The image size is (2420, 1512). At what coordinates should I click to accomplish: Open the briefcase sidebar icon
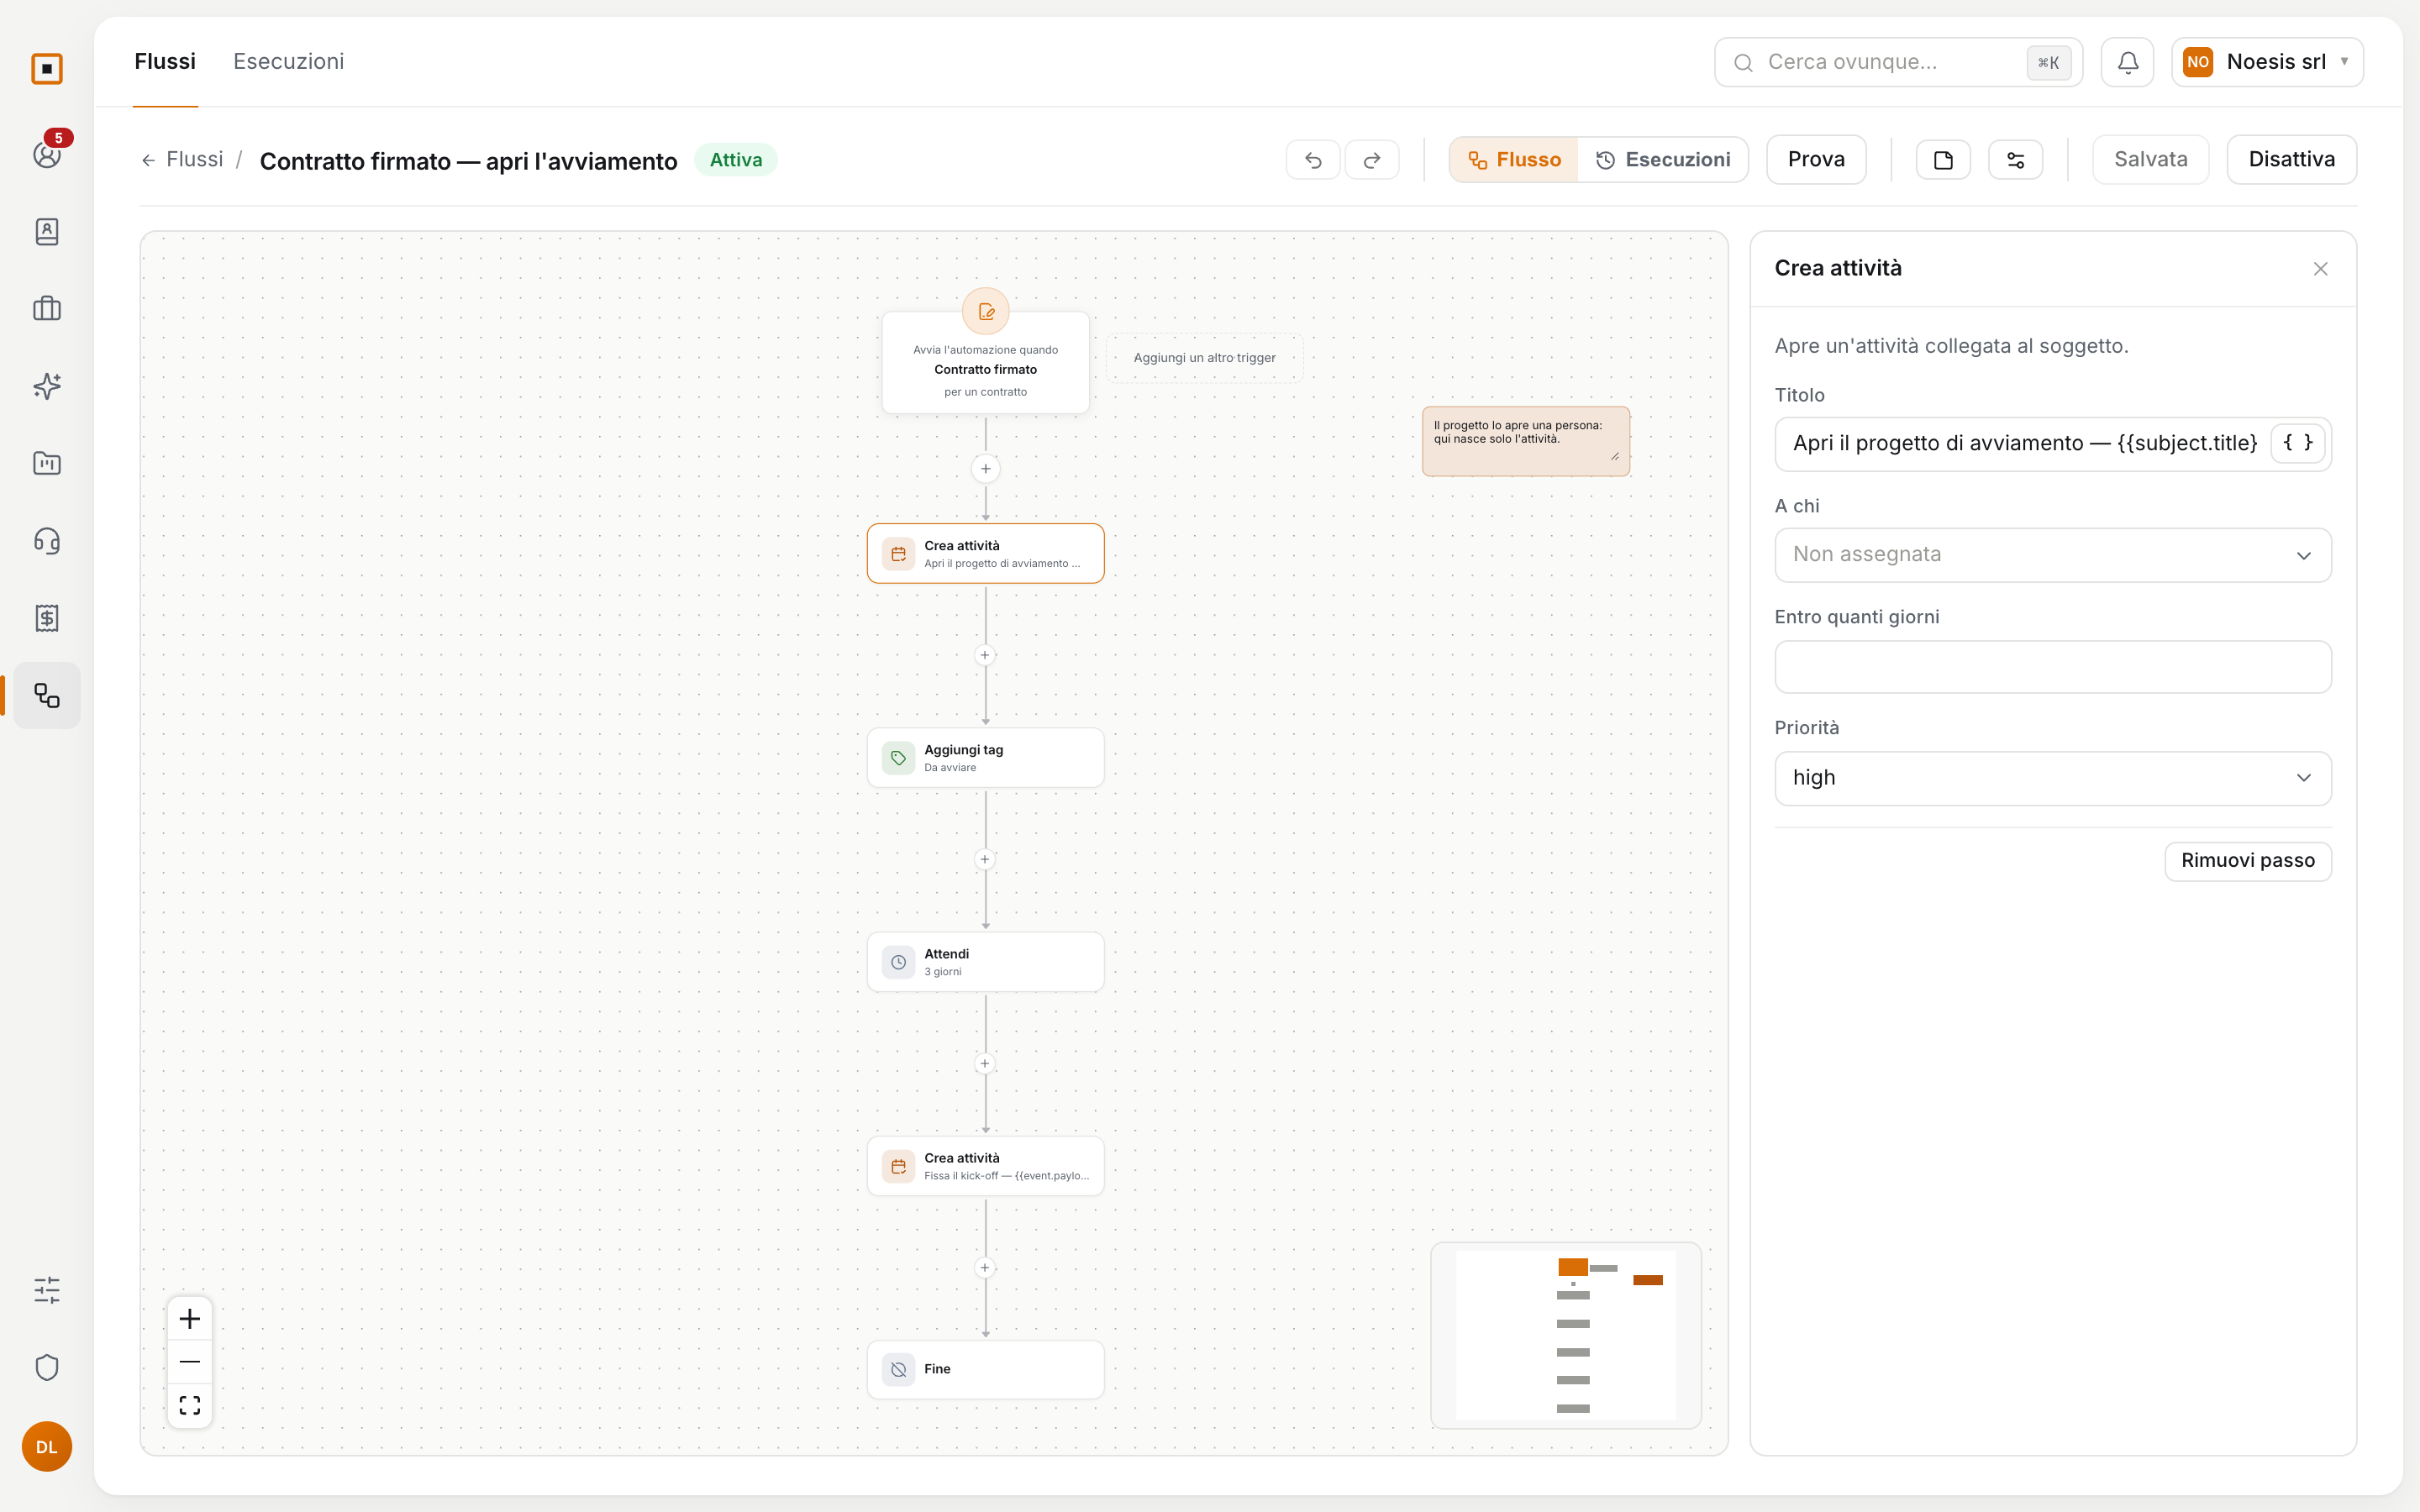pos(47,309)
